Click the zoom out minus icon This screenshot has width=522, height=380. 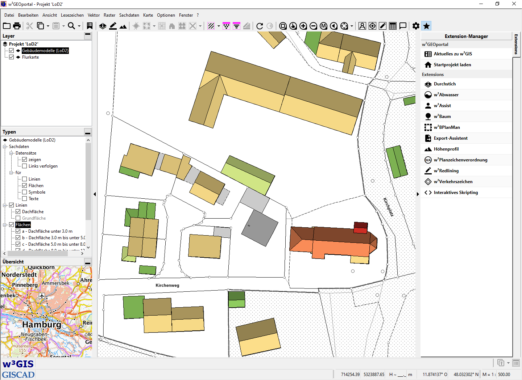coord(314,26)
